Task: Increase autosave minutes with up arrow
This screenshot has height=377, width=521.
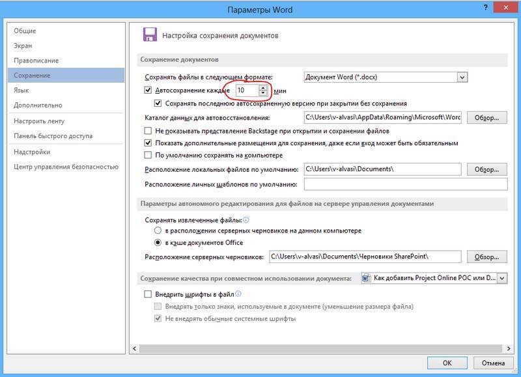Action: coord(263,88)
